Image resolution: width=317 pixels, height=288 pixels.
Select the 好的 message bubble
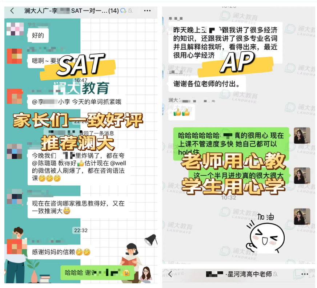[38, 36]
